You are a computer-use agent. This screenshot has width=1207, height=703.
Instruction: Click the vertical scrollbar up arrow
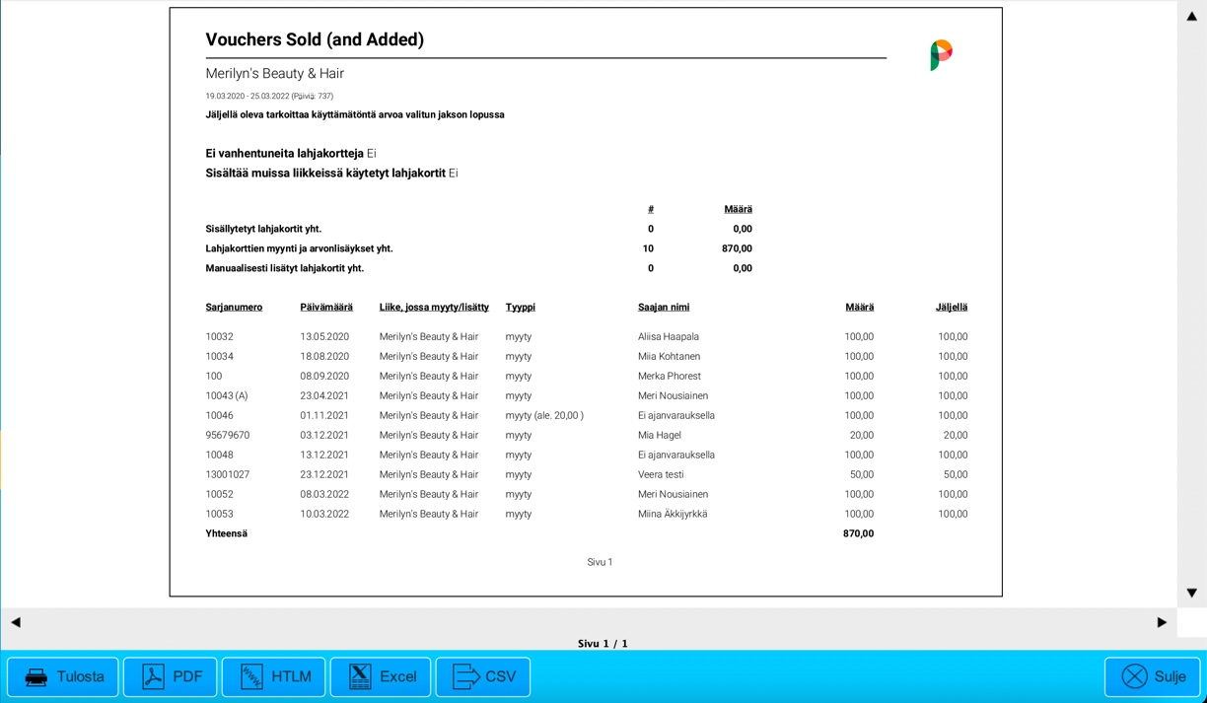pos(1191,16)
